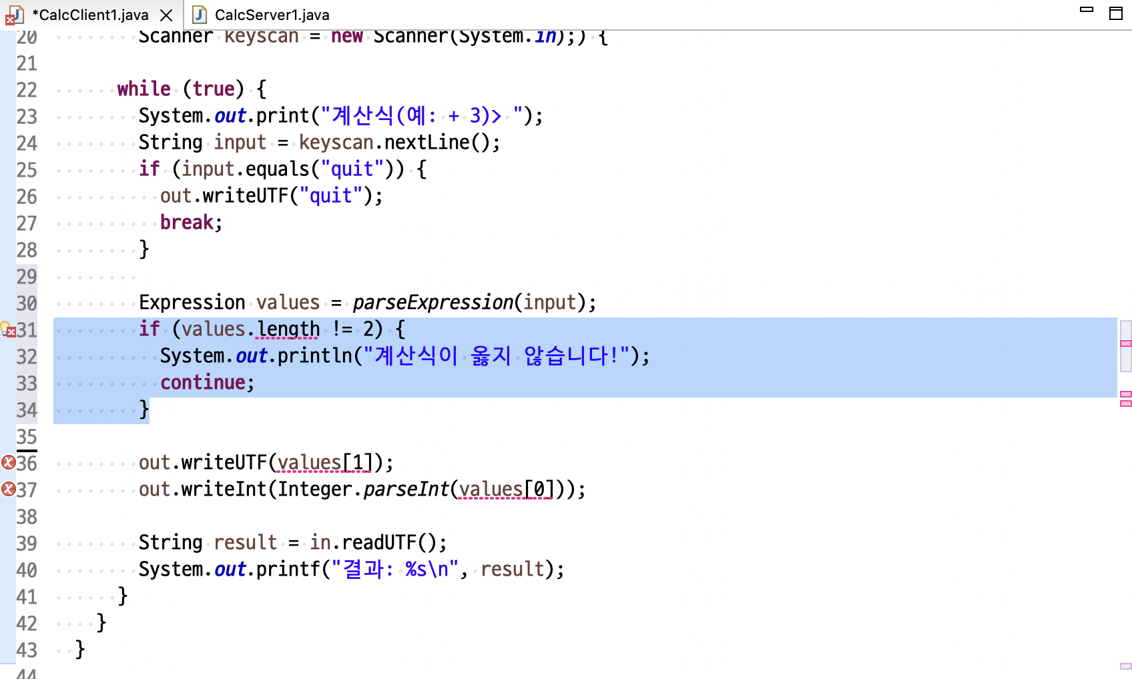Image resolution: width=1132 pixels, height=679 pixels.
Task: Click 'println' on line 32
Action: point(315,356)
